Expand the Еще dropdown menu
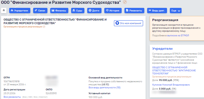This screenshot has width=204, height=99. (x=176, y=11)
